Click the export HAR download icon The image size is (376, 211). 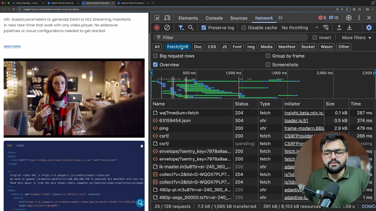[x=350, y=28]
